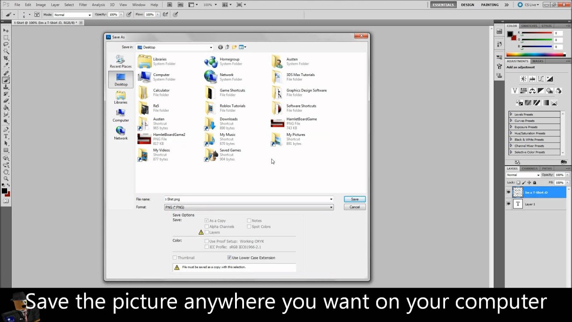Select the HamletBoardGame PNG file
This screenshot has width=572, height=322.
tap(294, 123)
